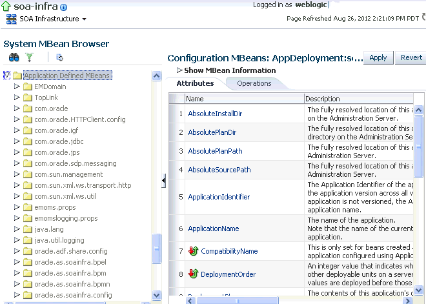
Task: Open the AbsolutePlanDir attribute link
Action: pyautogui.click(x=212, y=132)
